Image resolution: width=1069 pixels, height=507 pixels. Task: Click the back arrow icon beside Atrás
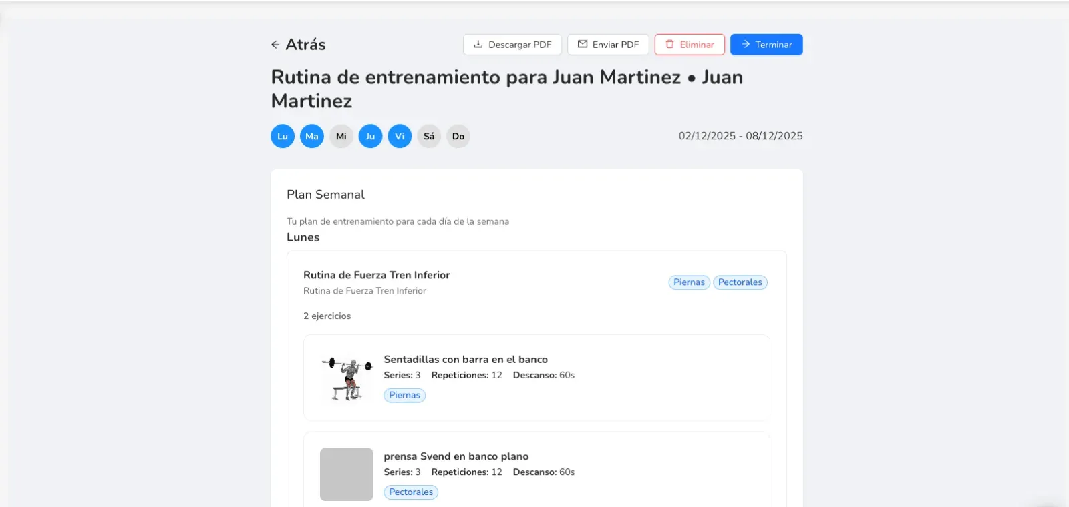click(x=275, y=45)
